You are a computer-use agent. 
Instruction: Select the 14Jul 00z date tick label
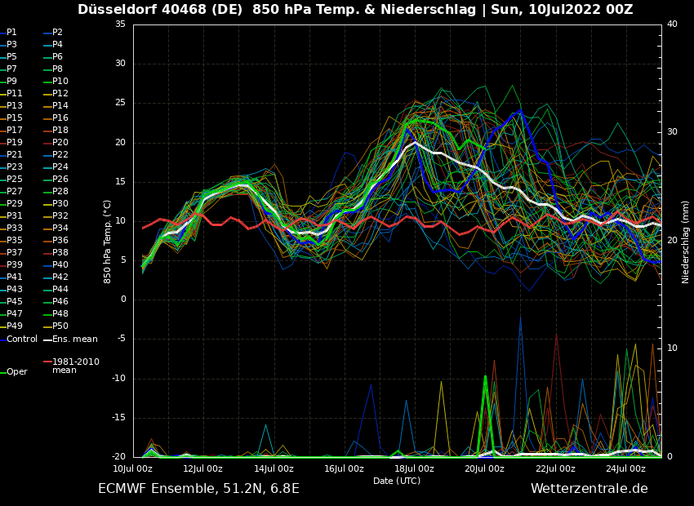(x=274, y=469)
